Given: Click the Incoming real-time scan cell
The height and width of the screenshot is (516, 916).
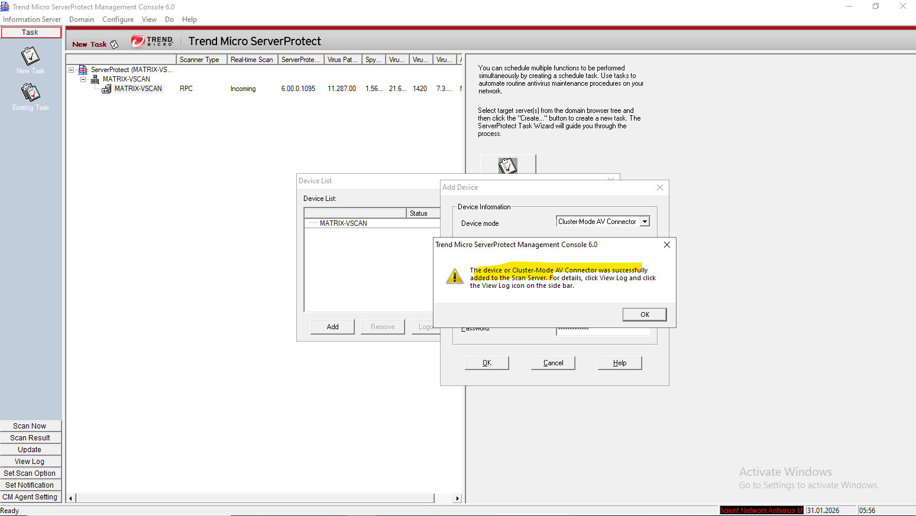Looking at the screenshot, I should click(x=243, y=89).
